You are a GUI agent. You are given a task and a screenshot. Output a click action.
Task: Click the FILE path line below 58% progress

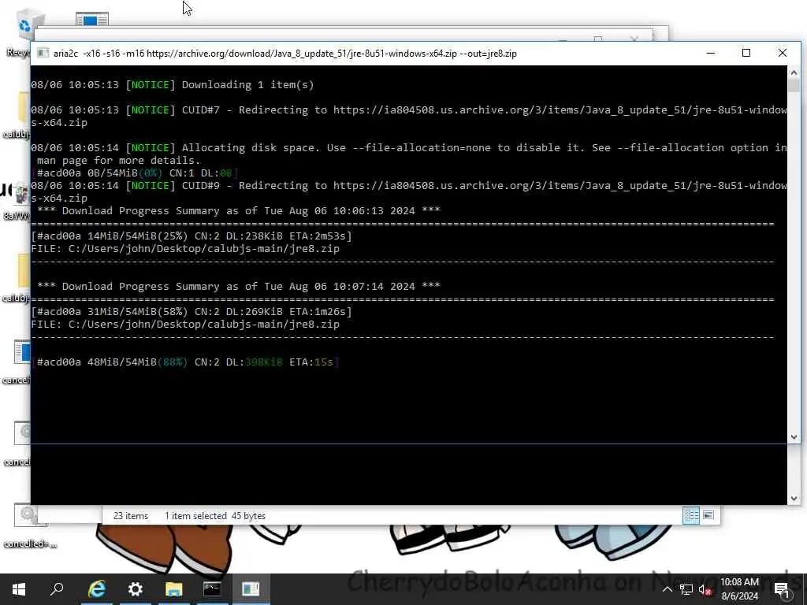(185, 325)
